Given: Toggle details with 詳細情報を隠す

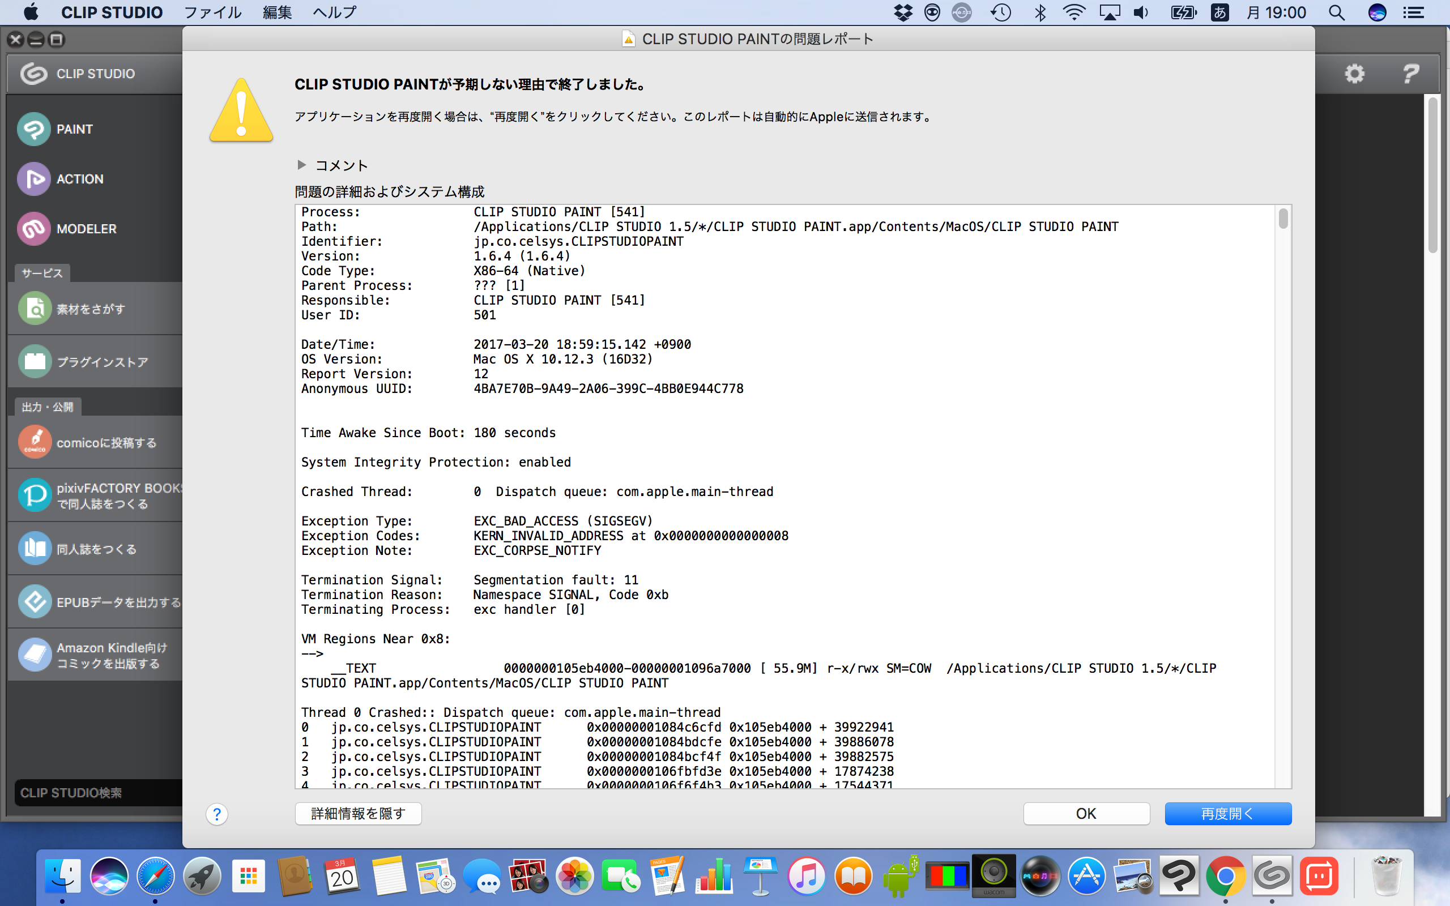Looking at the screenshot, I should tap(358, 813).
